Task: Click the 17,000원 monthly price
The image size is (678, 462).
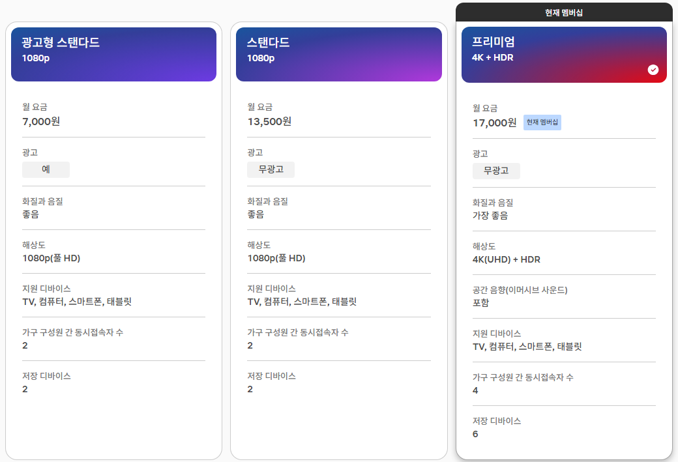Action: click(495, 123)
